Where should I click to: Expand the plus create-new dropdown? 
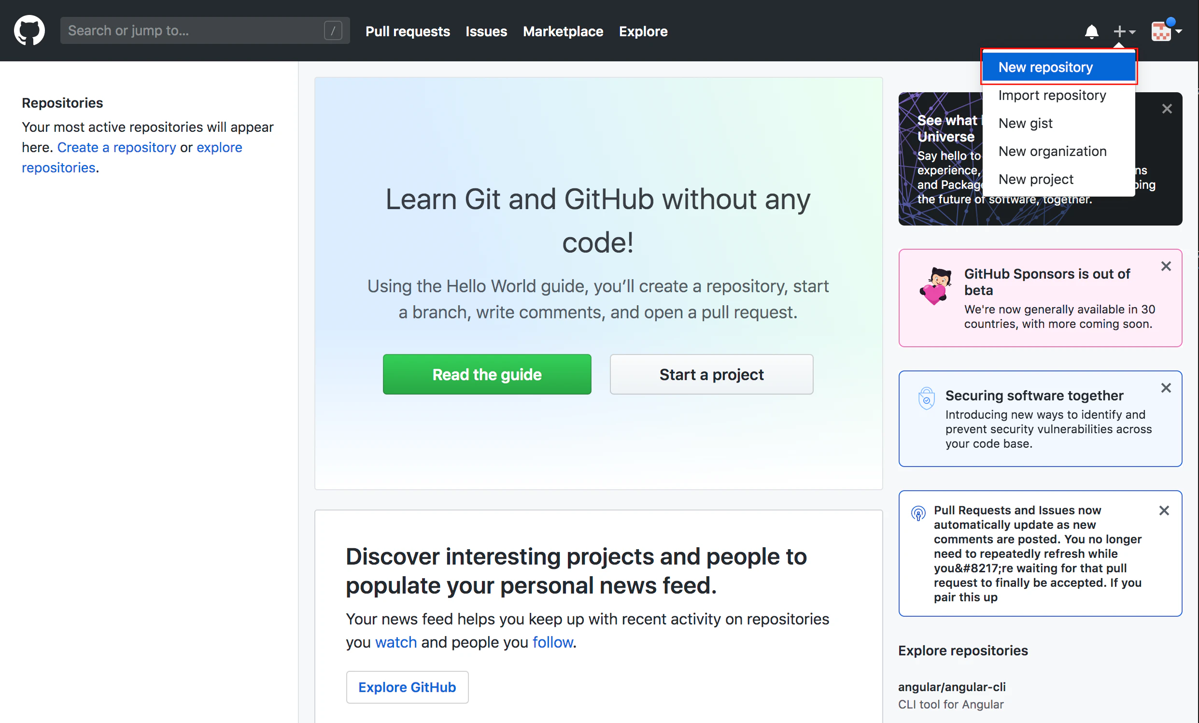click(x=1125, y=31)
